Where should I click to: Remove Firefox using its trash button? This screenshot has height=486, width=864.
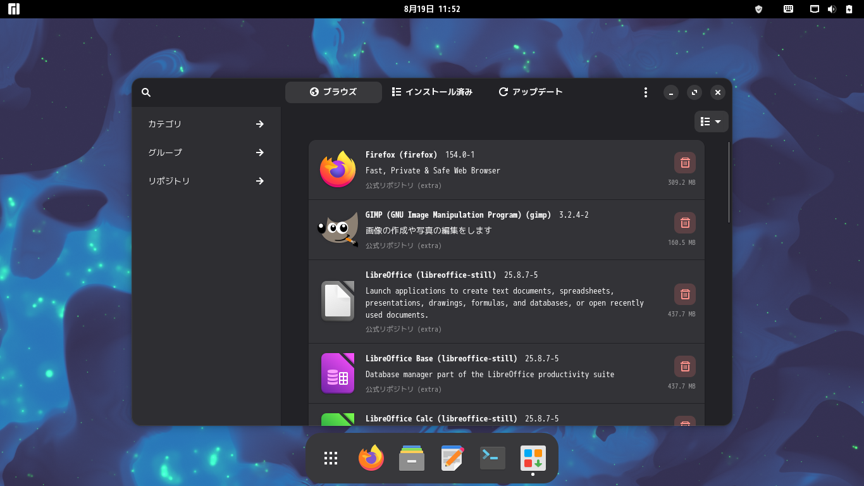685,163
